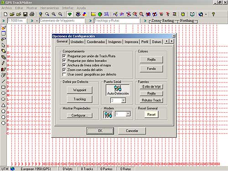Click the zoom out magnifier icon
The width and height of the screenshot is (228, 171).
coord(60,14)
